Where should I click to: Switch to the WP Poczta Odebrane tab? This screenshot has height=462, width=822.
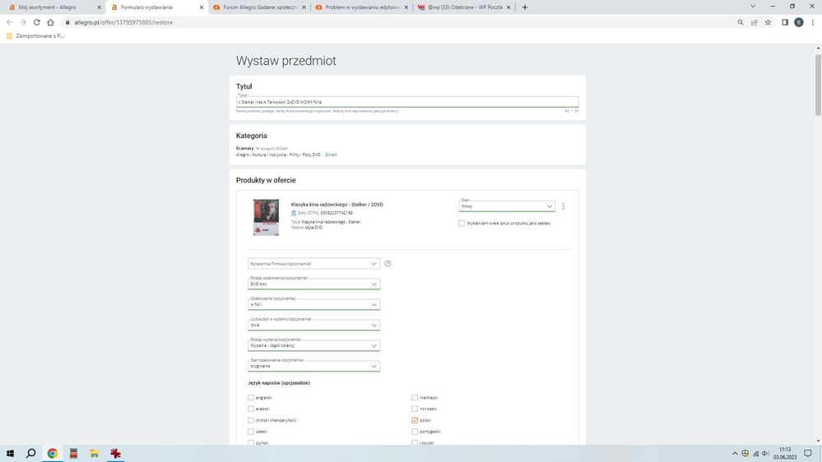(462, 7)
